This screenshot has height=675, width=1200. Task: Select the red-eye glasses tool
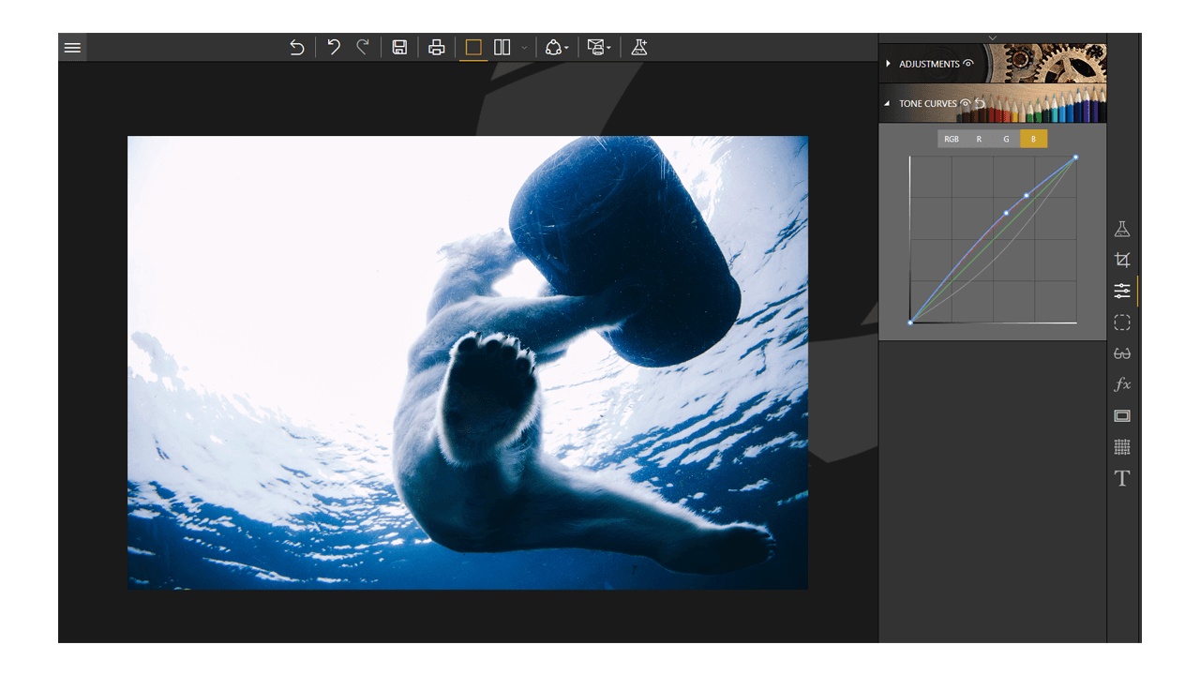click(1122, 353)
